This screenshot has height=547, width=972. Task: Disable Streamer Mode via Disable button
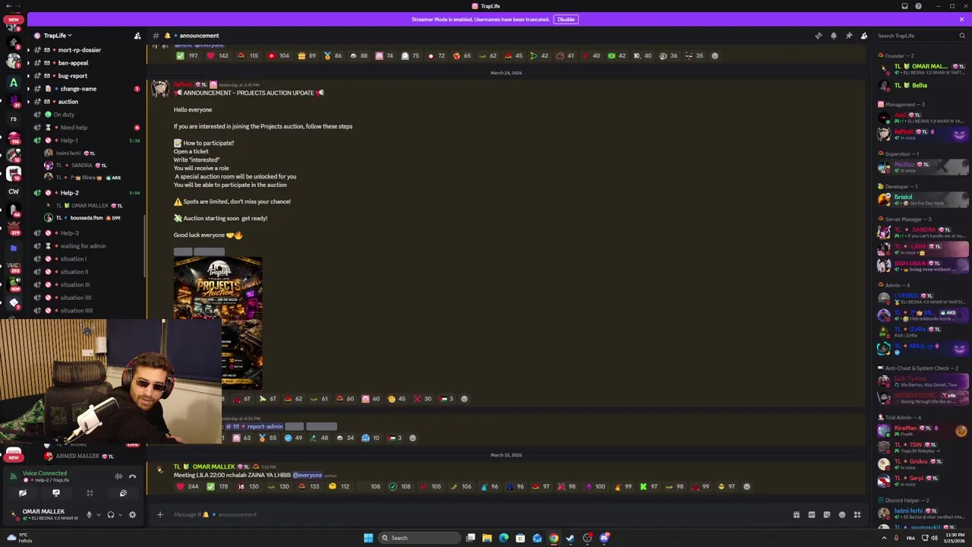[x=566, y=19]
